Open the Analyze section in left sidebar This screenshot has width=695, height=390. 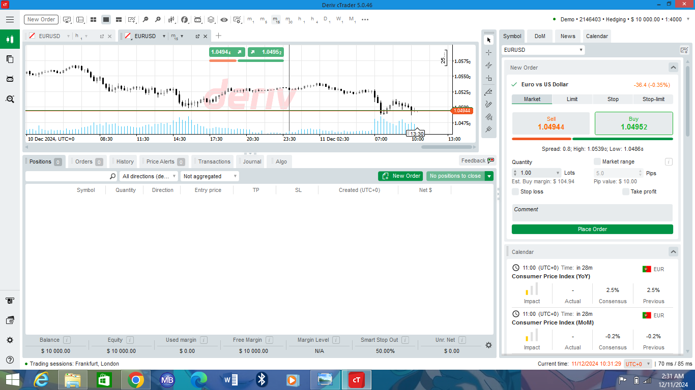(10, 99)
